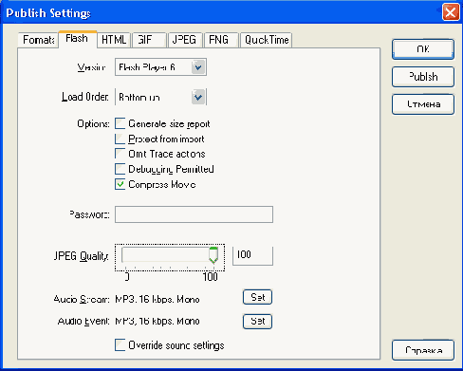Image resolution: width=463 pixels, height=371 pixels.
Task: Uncheck Compress Movie option
Action: click(120, 184)
